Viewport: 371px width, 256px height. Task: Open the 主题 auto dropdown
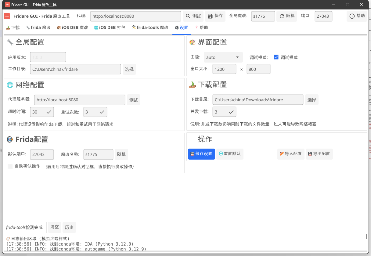tap(223, 57)
